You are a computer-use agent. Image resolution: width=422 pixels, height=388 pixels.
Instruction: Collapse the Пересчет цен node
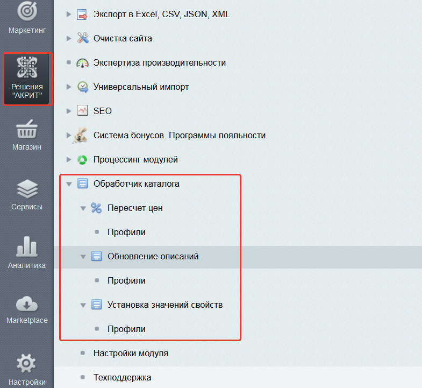[x=83, y=208]
